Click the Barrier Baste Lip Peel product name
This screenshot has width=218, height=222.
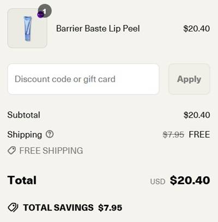(98, 28)
